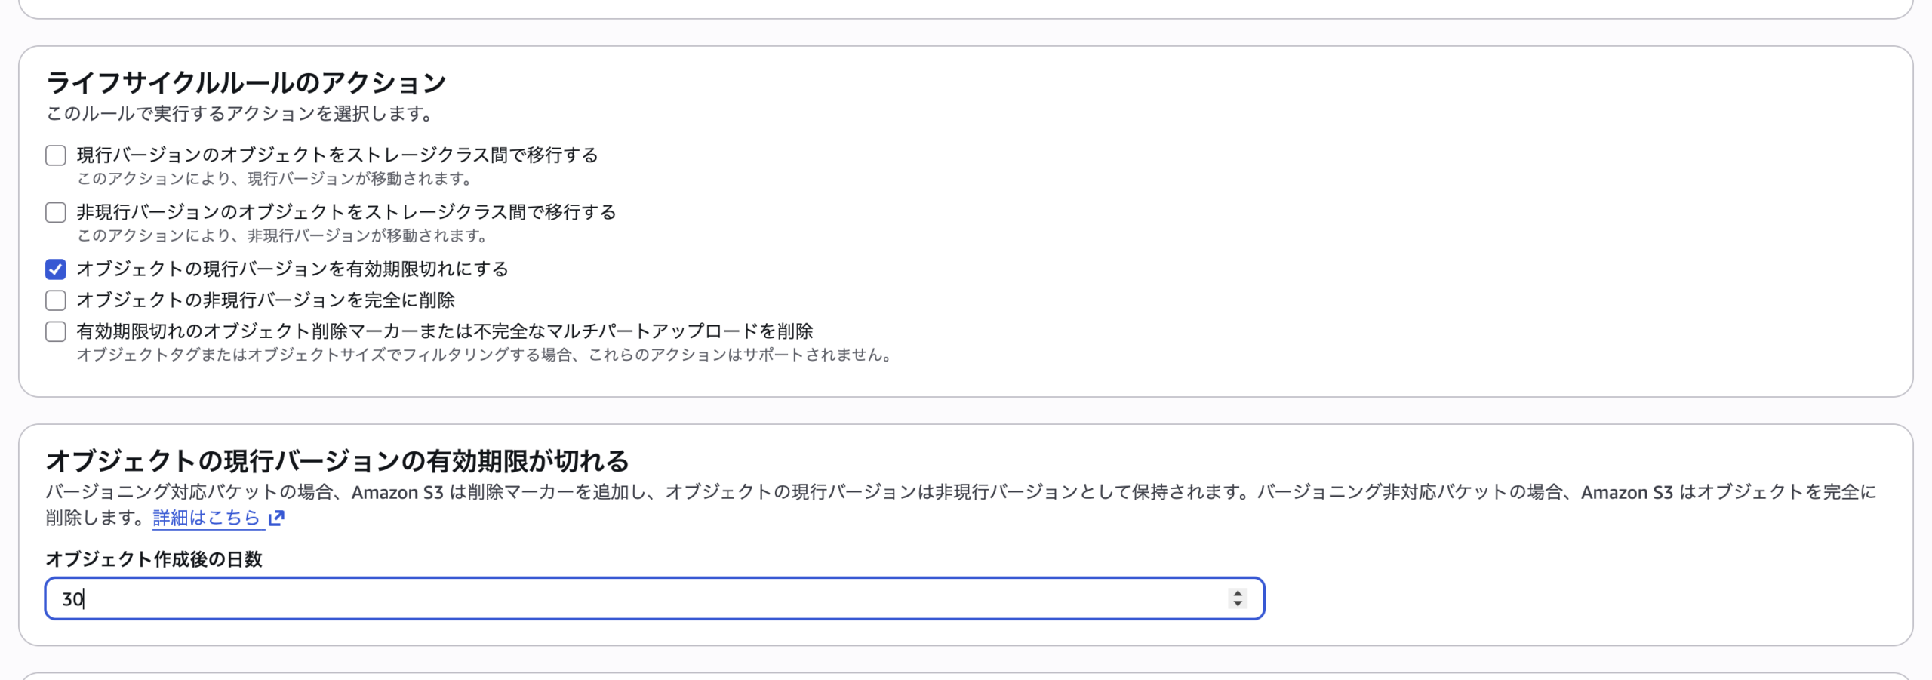Click the down arrow of the days stepper

[1237, 604]
